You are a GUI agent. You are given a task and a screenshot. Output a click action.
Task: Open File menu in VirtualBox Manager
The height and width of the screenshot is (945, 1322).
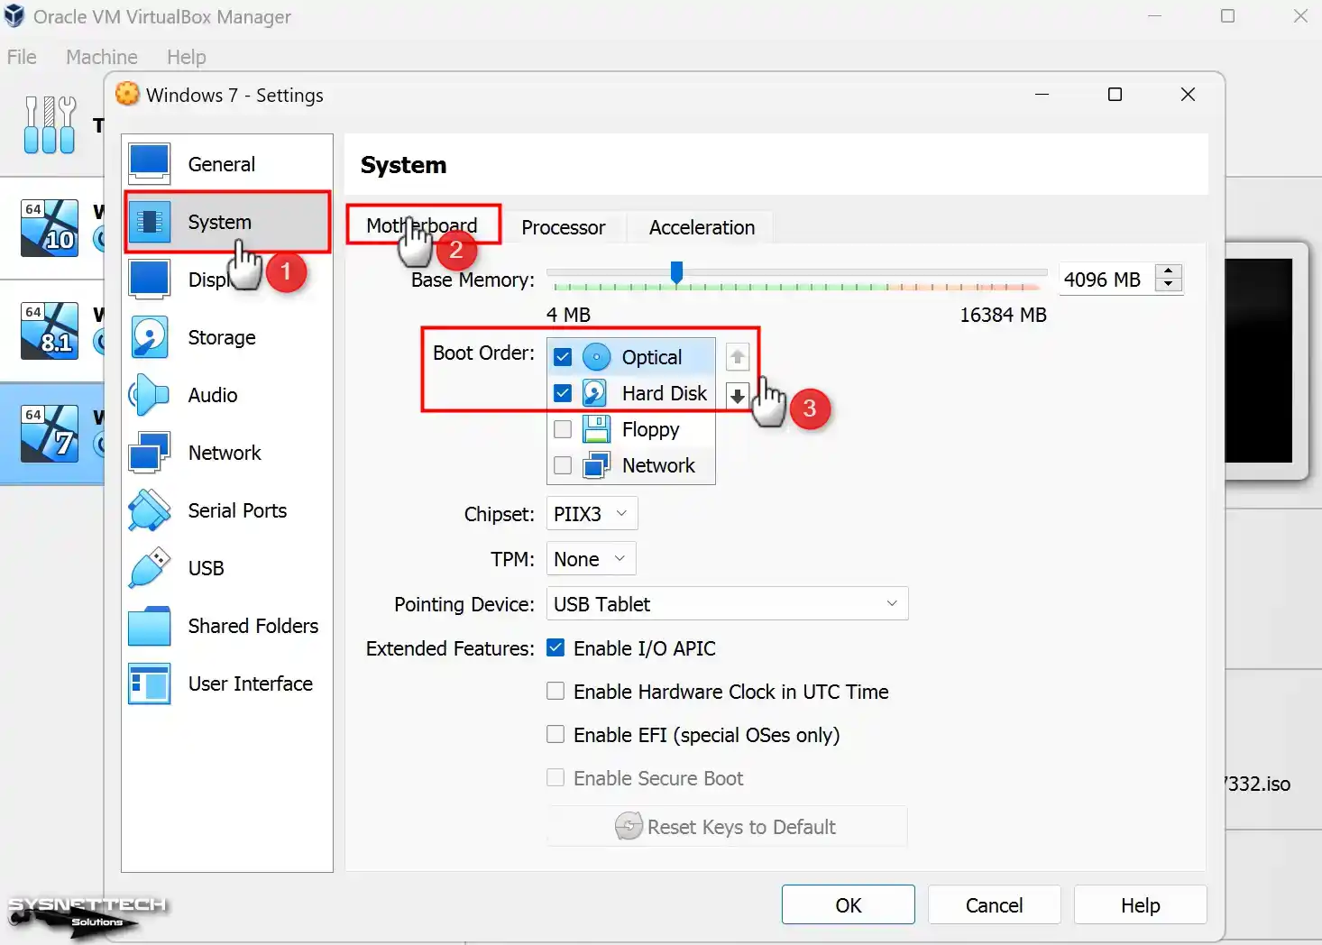22,57
